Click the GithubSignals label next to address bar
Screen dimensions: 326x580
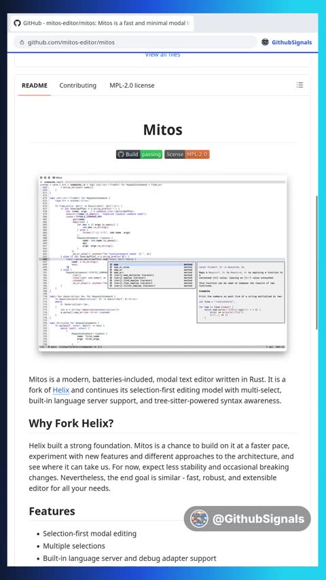[x=291, y=42]
